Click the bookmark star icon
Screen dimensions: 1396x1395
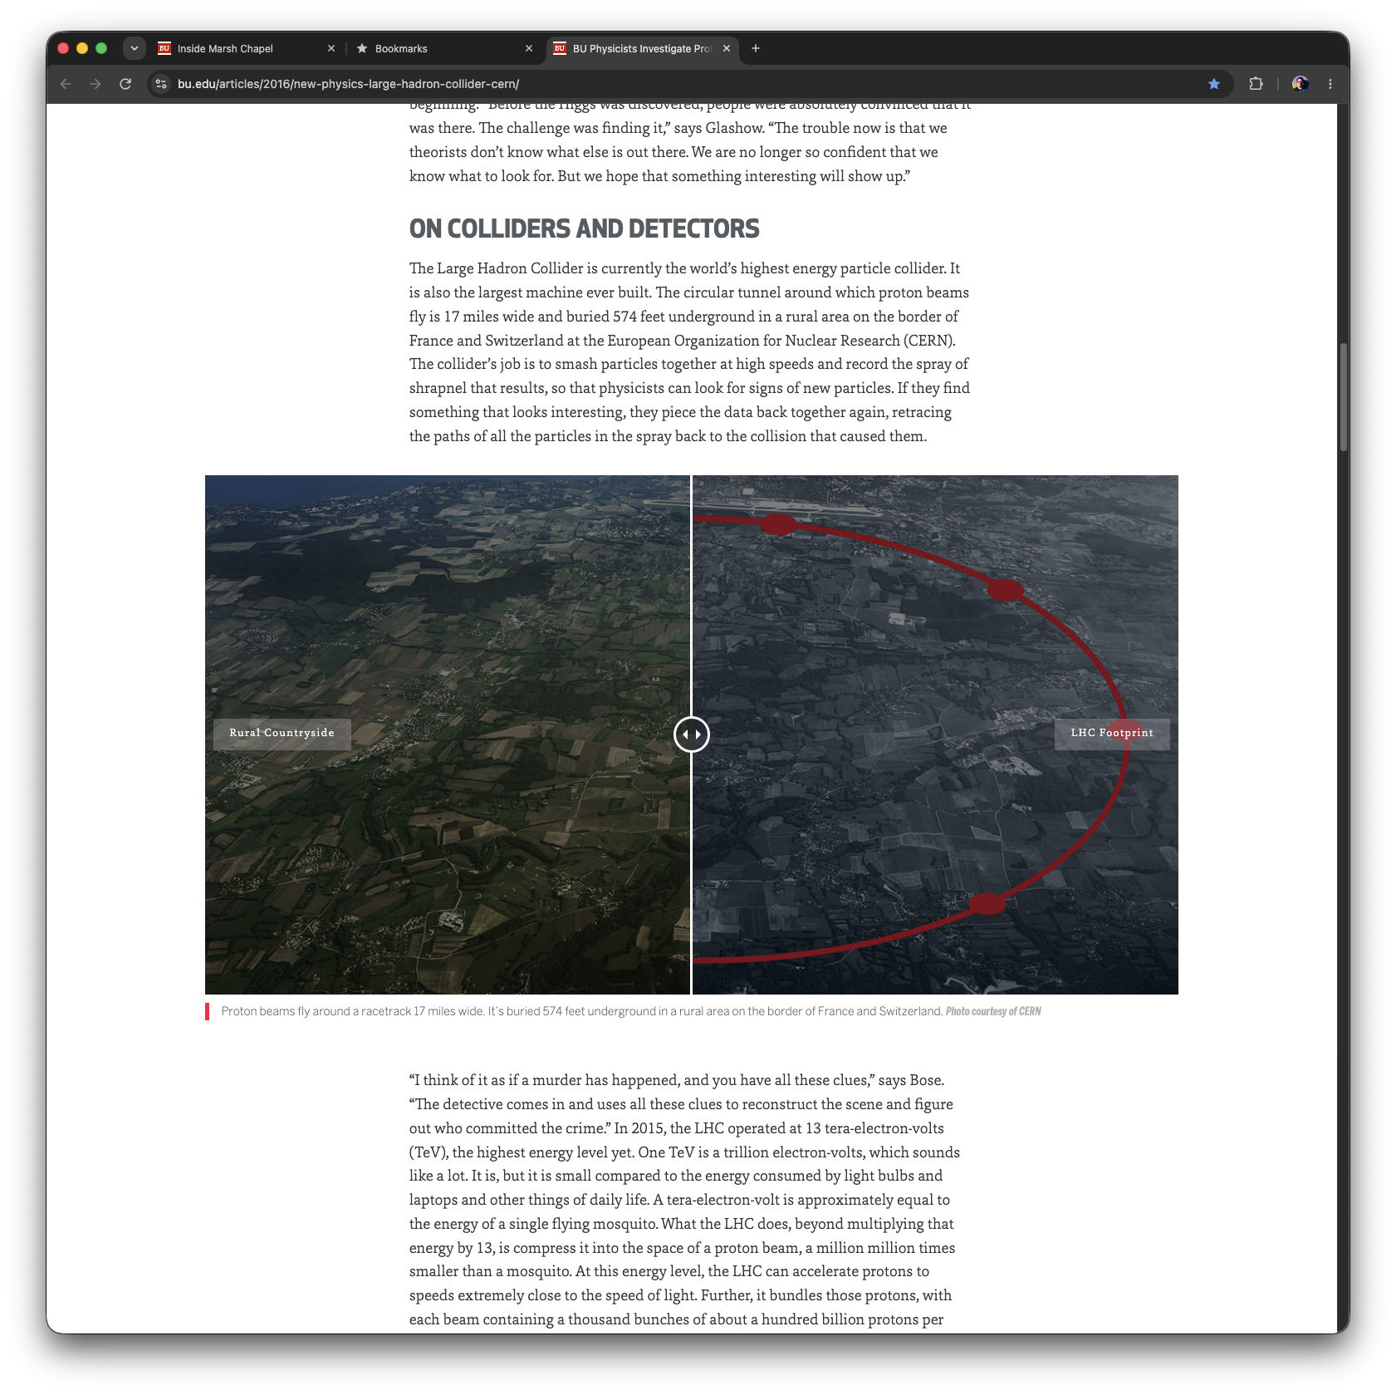(x=1214, y=84)
